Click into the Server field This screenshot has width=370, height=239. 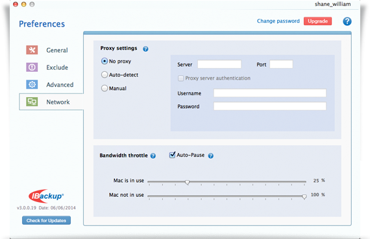click(219, 64)
